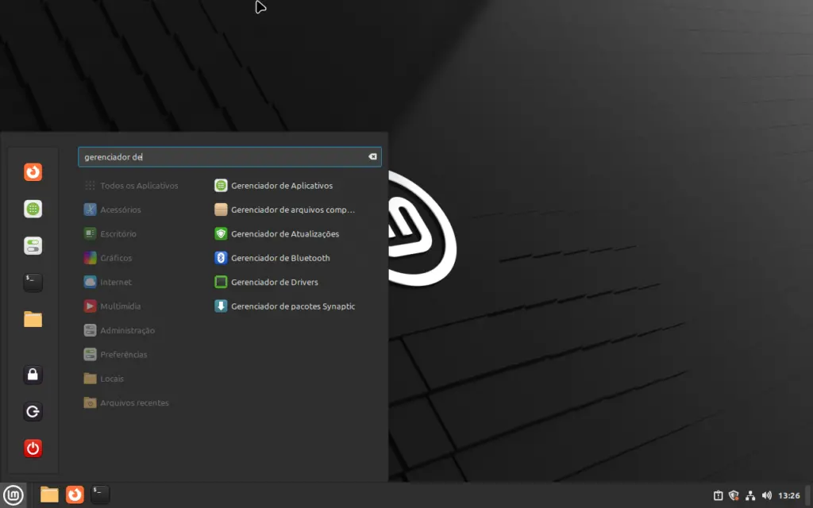Open the Software Manager sidebar icon
This screenshot has width=813, height=508.
coord(33,209)
